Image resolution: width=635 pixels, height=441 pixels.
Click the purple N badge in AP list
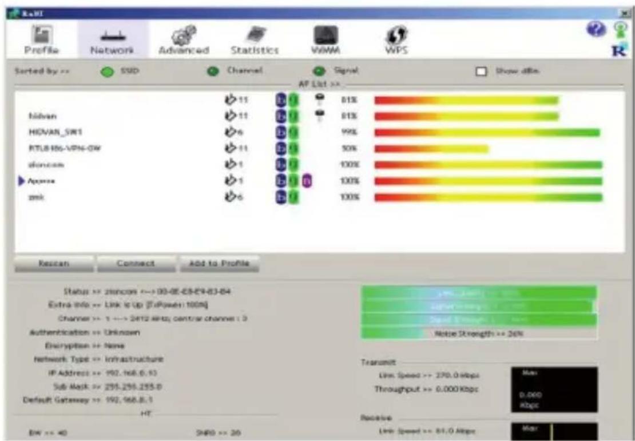(x=307, y=181)
